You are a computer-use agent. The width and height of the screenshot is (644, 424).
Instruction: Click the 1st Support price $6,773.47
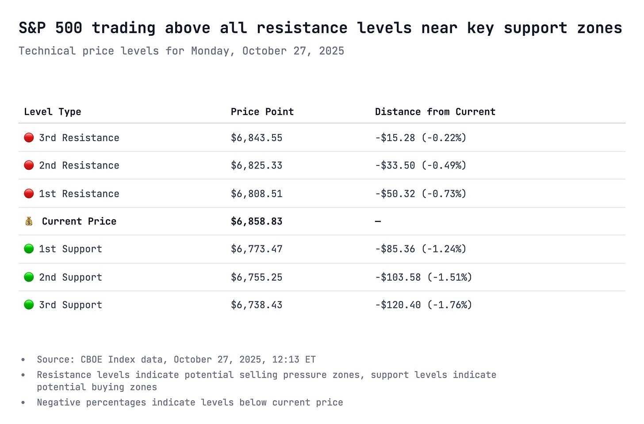point(257,249)
